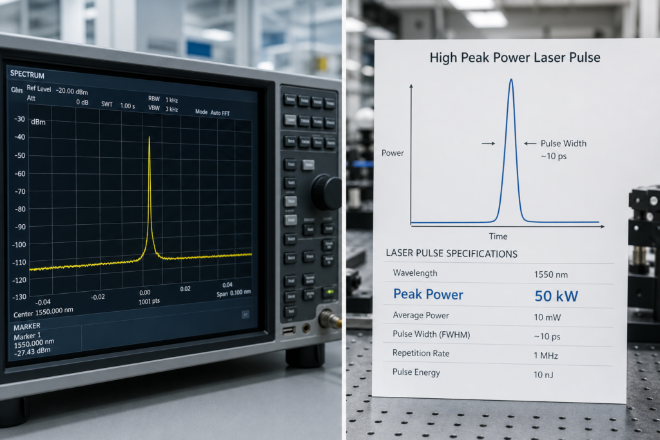Click the Time axis label on poster
Screen dimensions: 660x440
(498, 236)
